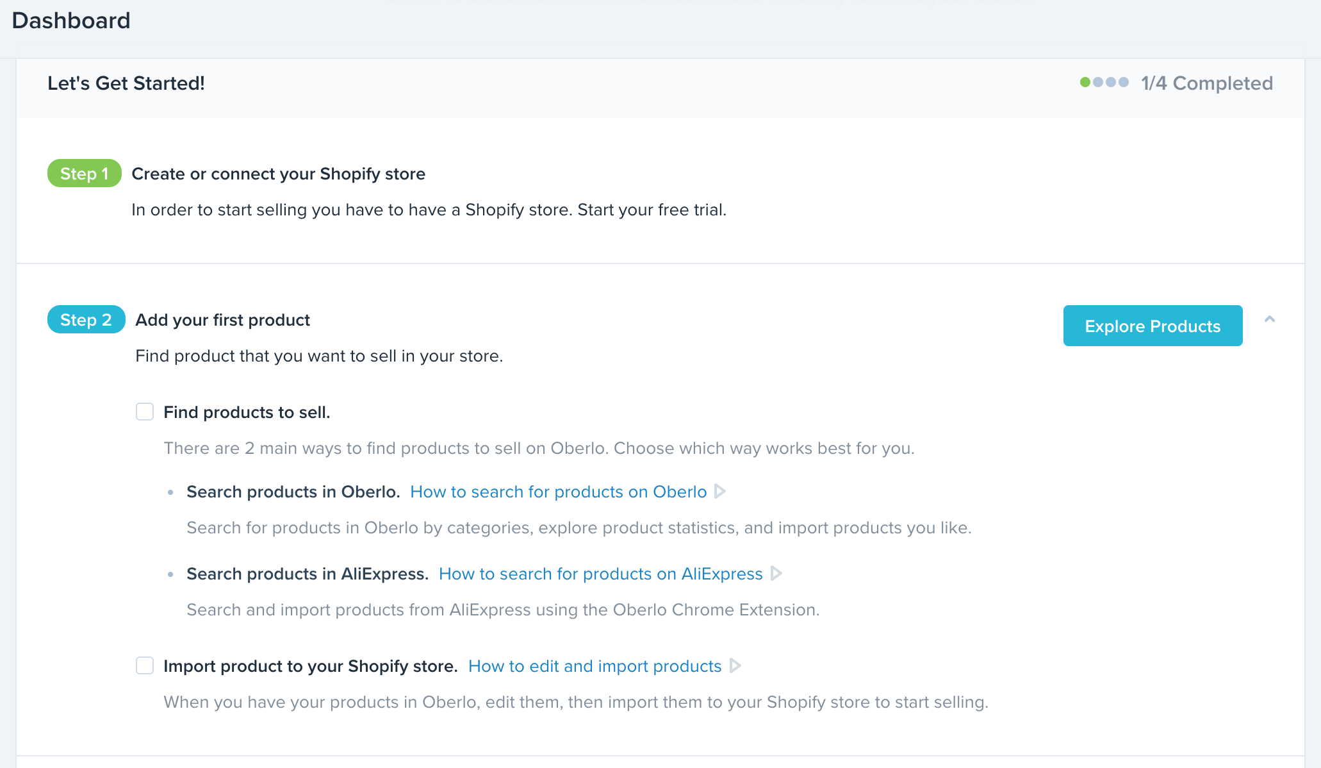This screenshot has height=768, width=1321.
Task: Click the play icon beside edit and import link
Action: click(735, 665)
